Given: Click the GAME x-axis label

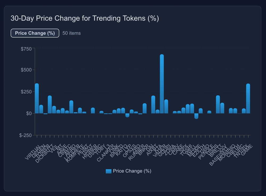Looking at the screenshot, I should [x=247, y=150].
